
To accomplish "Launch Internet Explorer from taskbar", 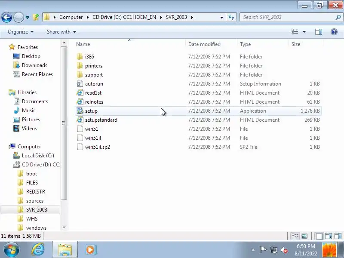I will click(38, 250).
